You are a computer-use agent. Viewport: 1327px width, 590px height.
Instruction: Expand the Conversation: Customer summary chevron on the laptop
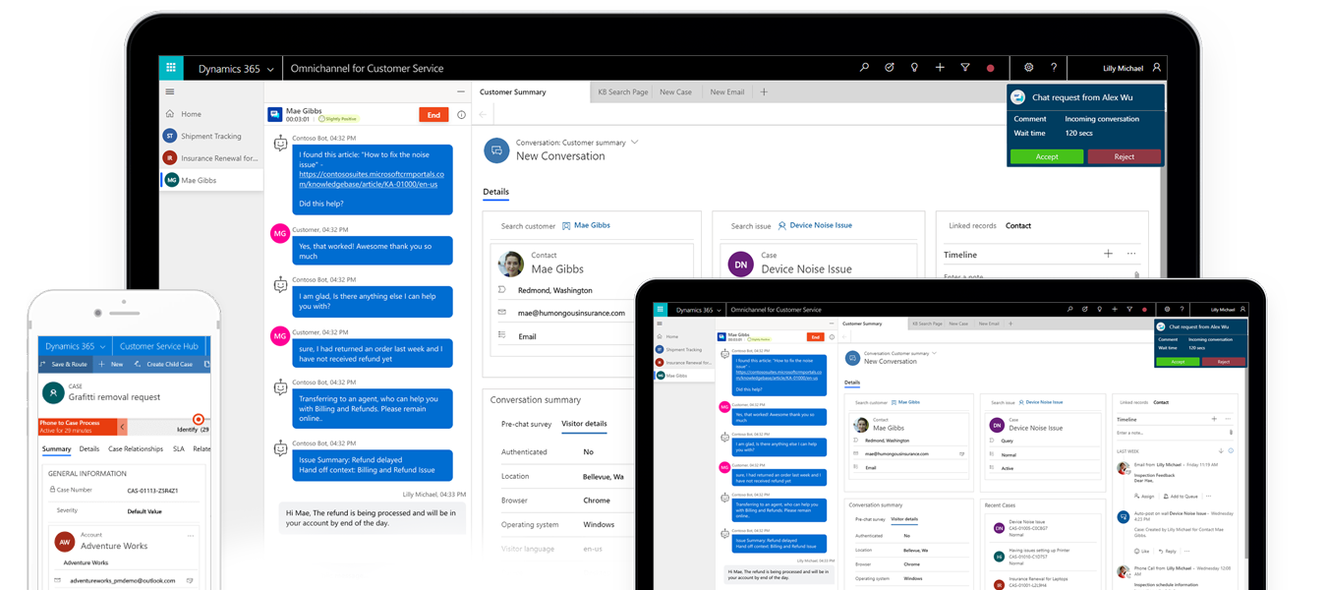tap(634, 143)
